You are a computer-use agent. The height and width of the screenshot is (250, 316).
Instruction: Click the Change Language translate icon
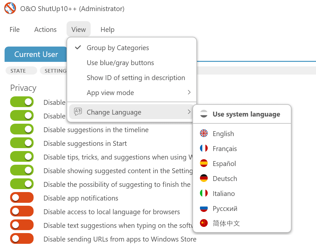coord(78,112)
